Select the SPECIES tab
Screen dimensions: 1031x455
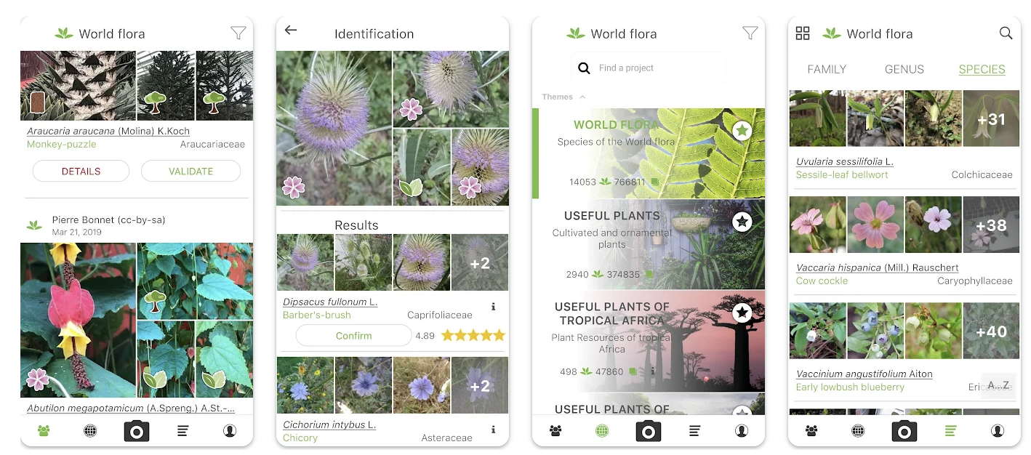[982, 70]
